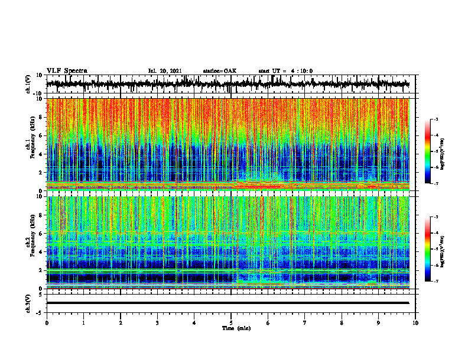Click the 'VLF Spectra' plot title

67,71
